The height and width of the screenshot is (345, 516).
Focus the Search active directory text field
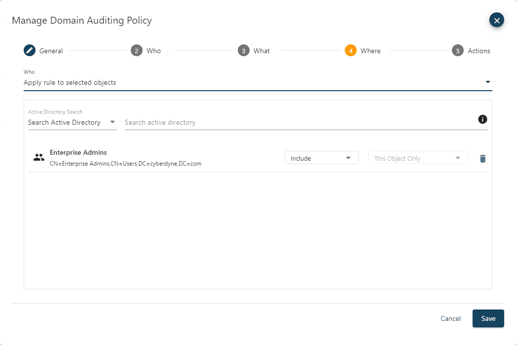pyautogui.click(x=296, y=122)
